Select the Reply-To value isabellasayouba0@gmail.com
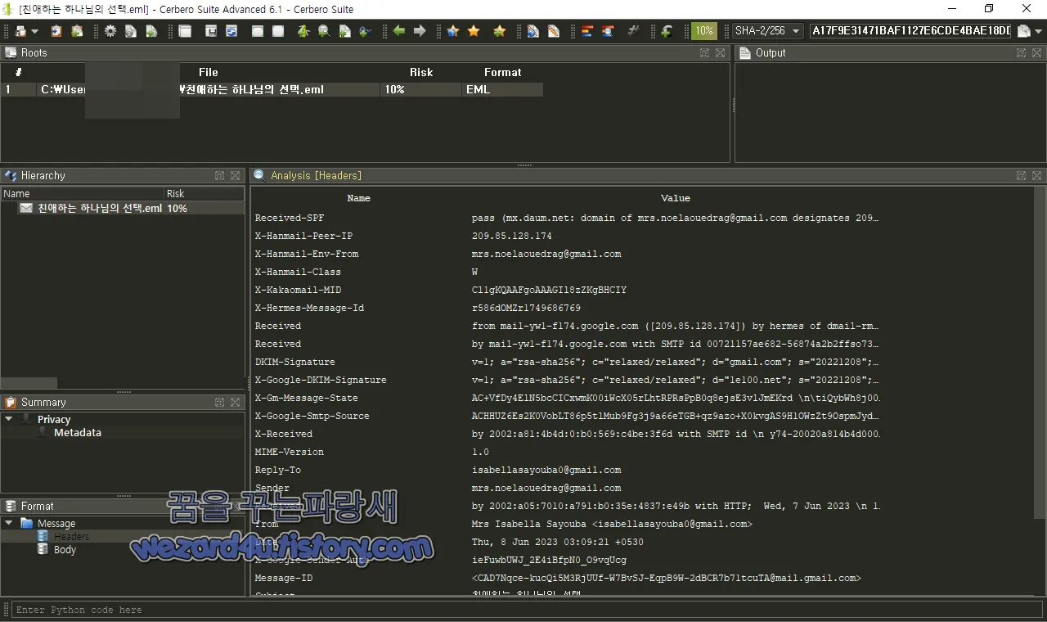 tap(546, 470)
